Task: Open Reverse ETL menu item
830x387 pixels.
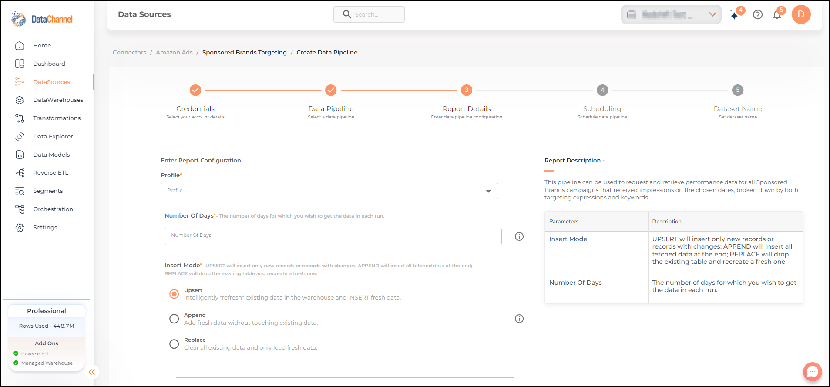Action: click(51, 173)
